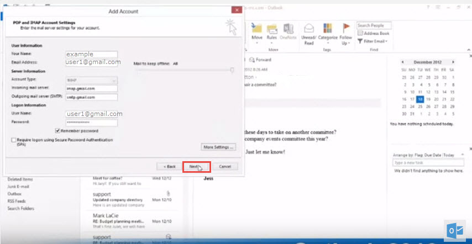Viewport: 472px width, 244px height.
Task: Open More Settings in Add Account
Action: pos(218,147)
